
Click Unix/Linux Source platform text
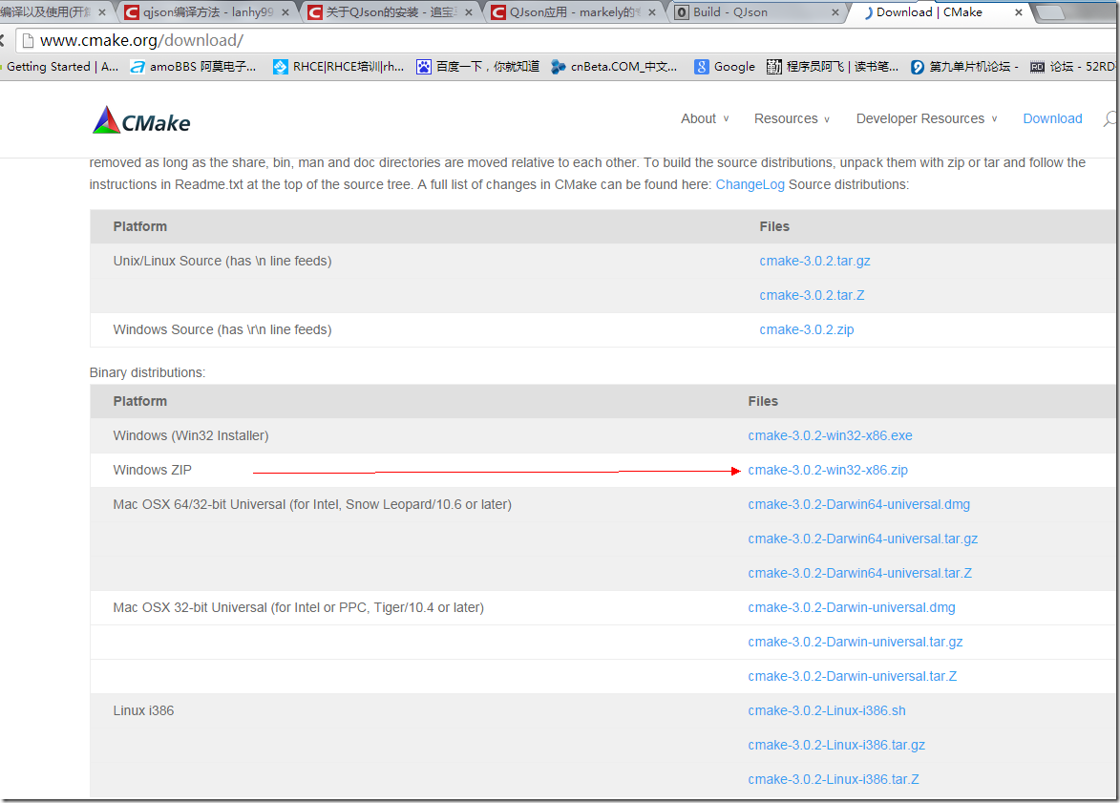(222, 261)
